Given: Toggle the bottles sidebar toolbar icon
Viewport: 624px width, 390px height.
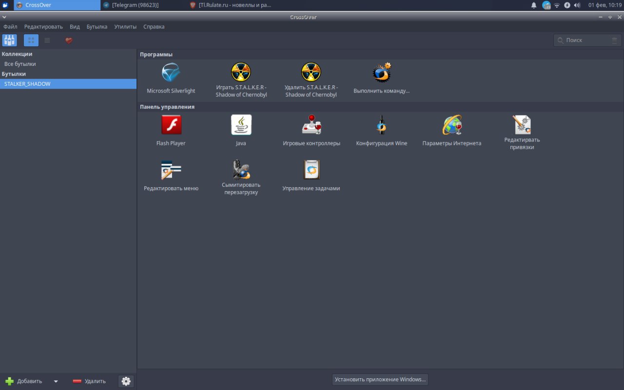Looking at the screenshot, I should [9, 40].
